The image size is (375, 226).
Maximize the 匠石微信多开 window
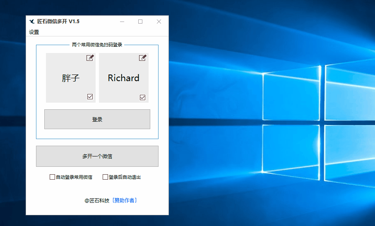pyautogui.click(x=140, y=22)
